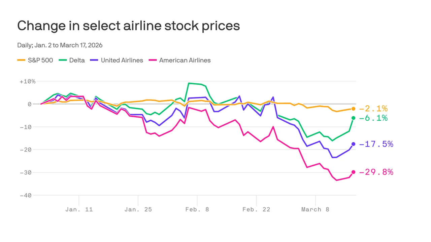
Task: Click the purple United Airlines endpoint dot
Action: pos(353,144)
